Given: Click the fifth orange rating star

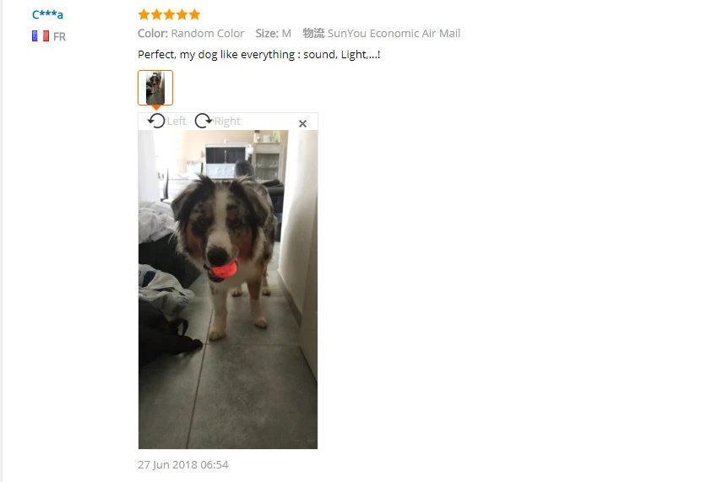Looking at the screenshot, I should pos(194,14).
